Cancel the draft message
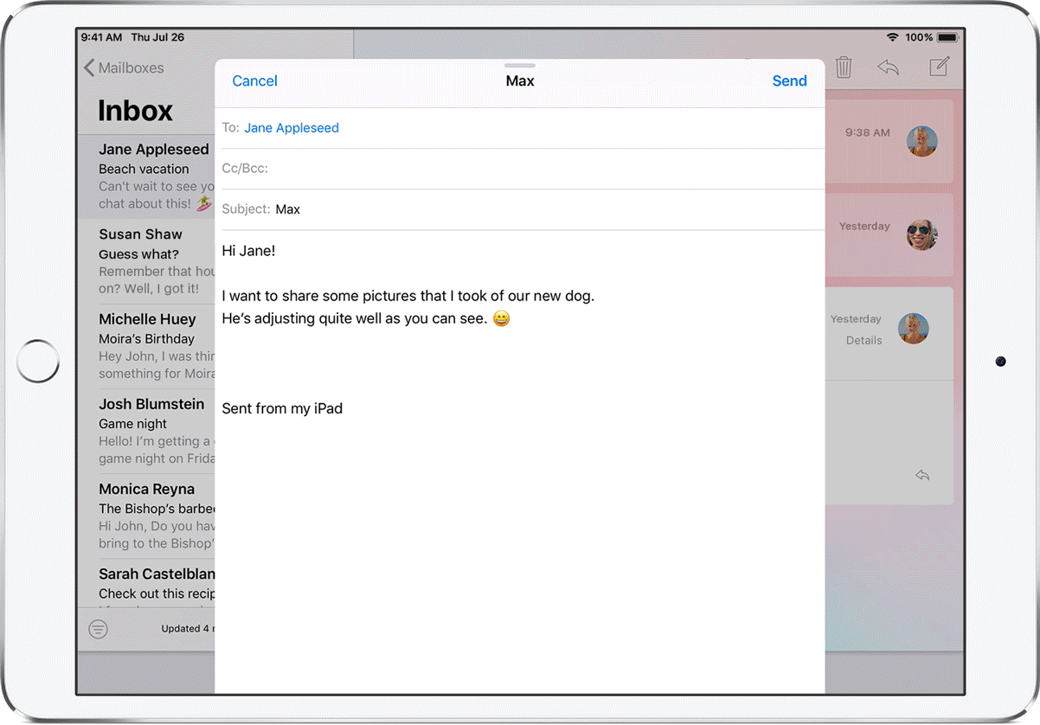1040x725 pixels. [x=254, y=81]
